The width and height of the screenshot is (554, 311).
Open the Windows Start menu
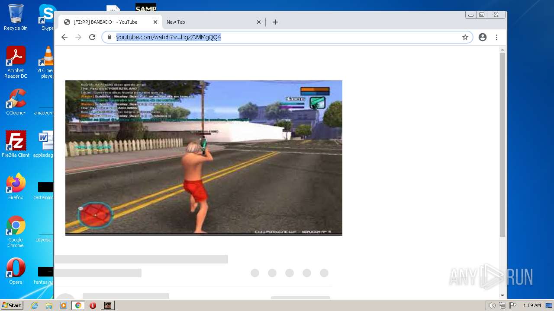(x=12, y=305)
